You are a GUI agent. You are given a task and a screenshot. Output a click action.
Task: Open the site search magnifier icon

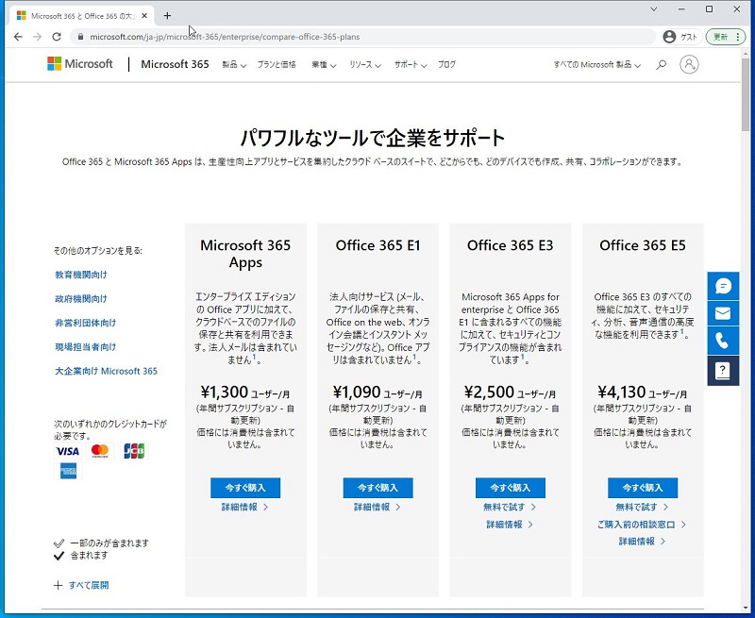662,64
